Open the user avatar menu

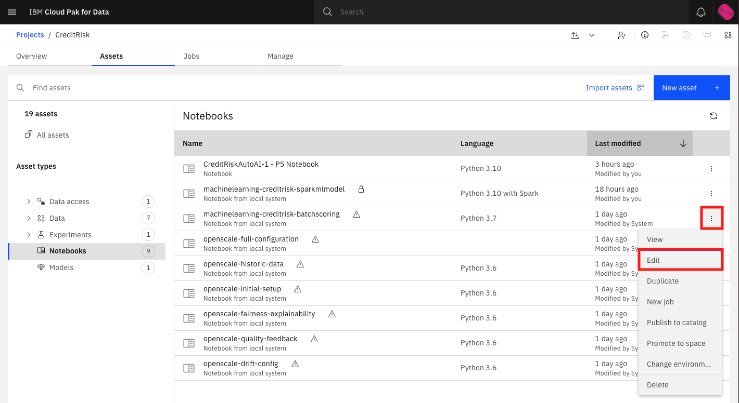click(x=726, y=12)
